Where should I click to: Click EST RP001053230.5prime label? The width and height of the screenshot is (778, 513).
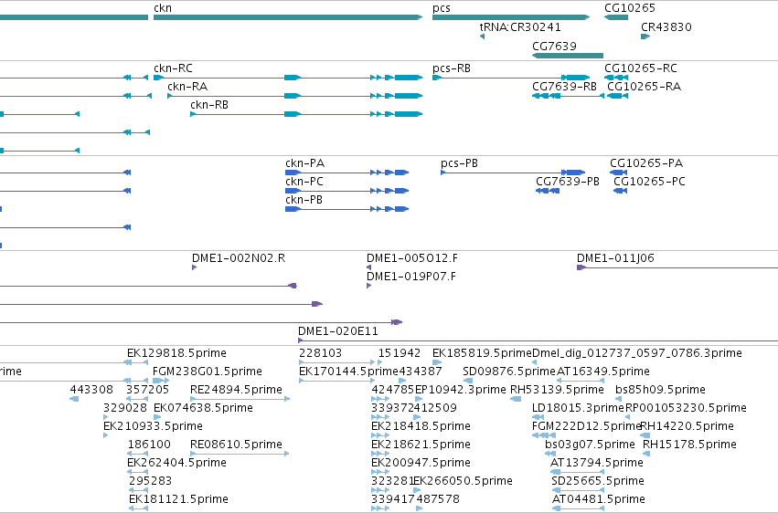click(x=686, y=409)
